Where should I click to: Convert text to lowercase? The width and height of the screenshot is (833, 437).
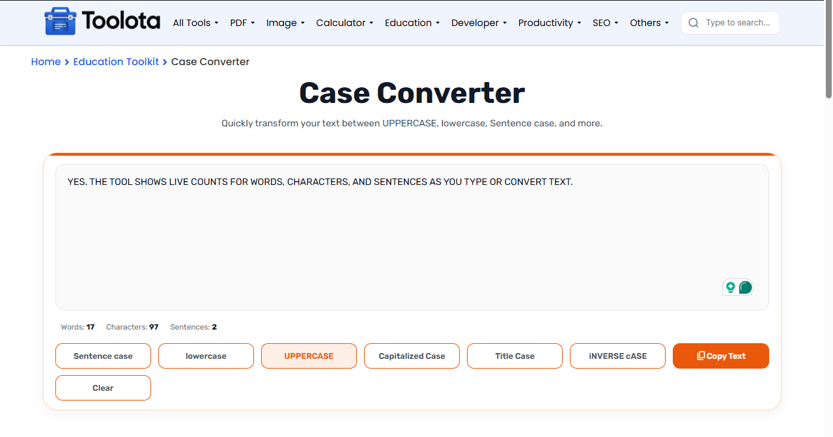point(206,356)
